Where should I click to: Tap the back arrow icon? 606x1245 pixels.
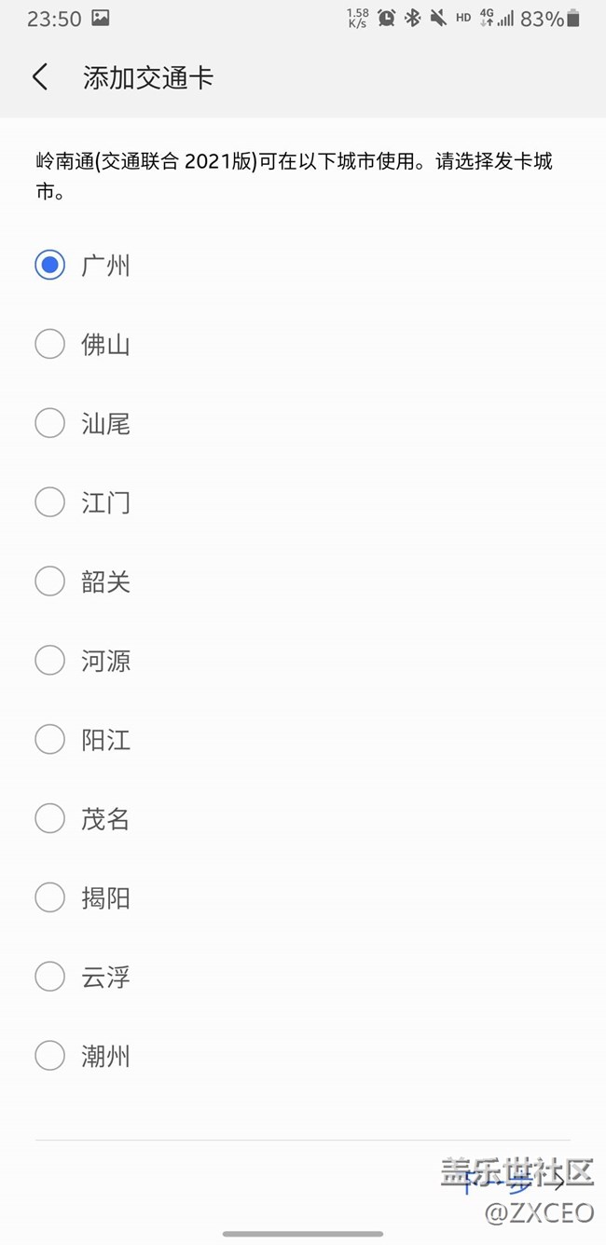pos(40,76)
